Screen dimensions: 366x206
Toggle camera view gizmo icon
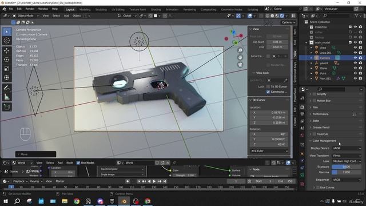(240, 65)
